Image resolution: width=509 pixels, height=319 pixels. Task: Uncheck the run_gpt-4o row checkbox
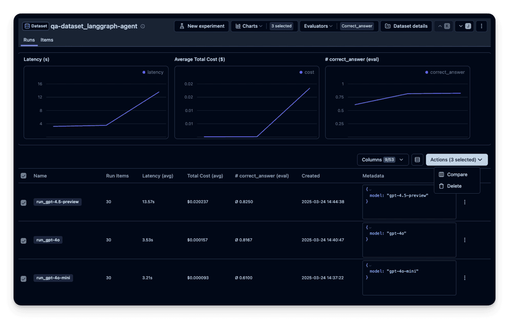tap(24, 240)
